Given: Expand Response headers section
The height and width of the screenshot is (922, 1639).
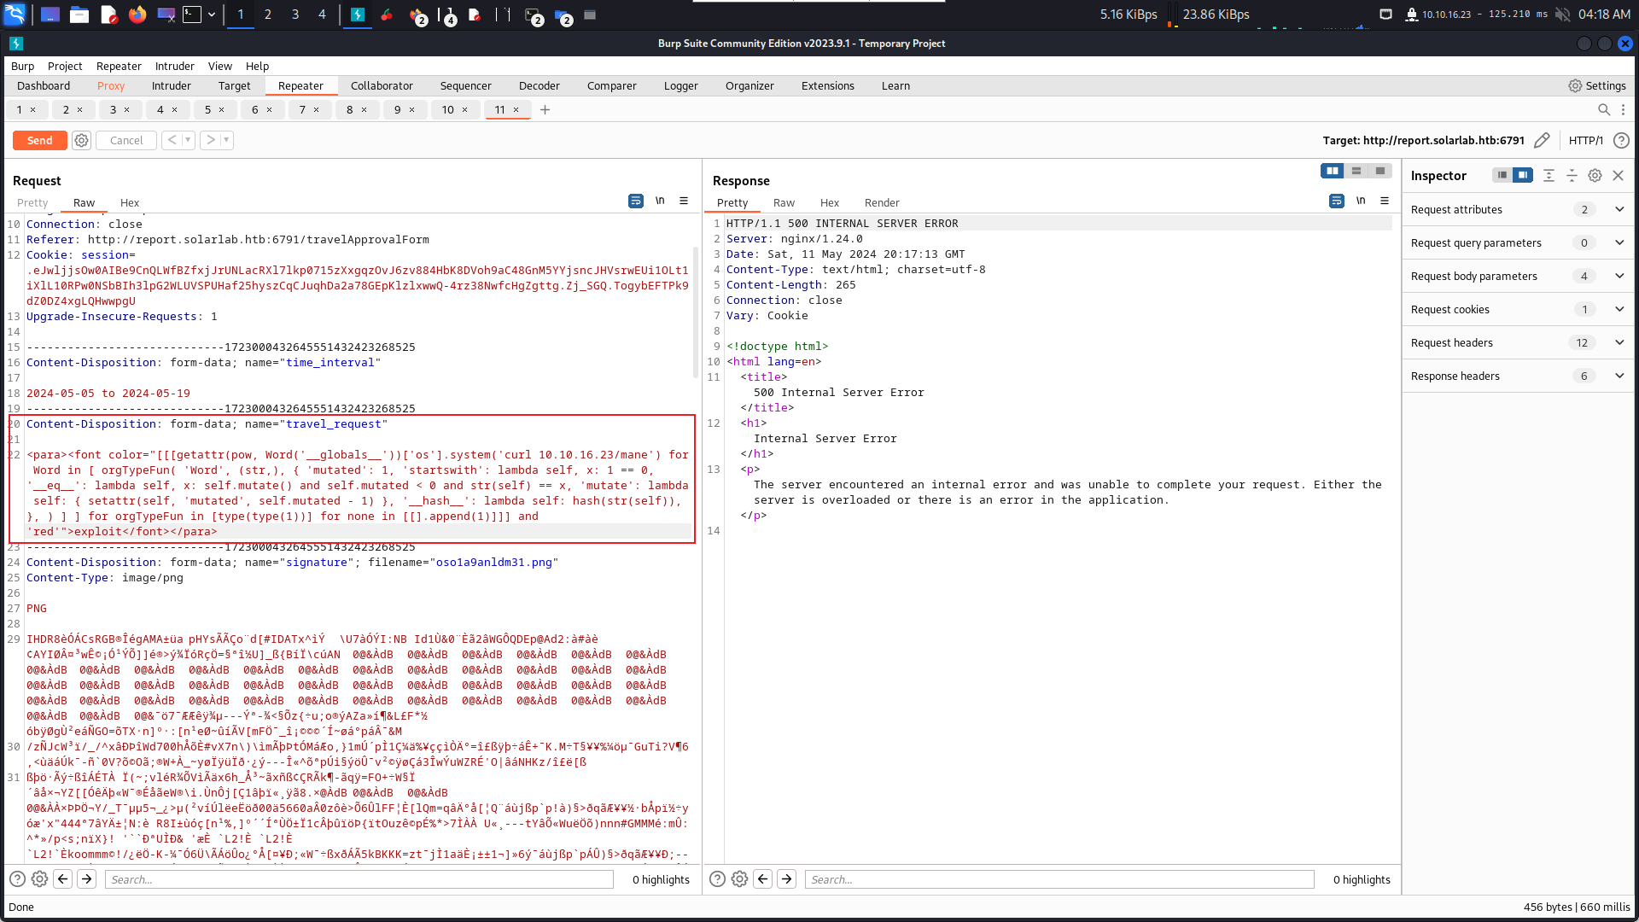Looking at the screenshot, I should point(1516,376).
